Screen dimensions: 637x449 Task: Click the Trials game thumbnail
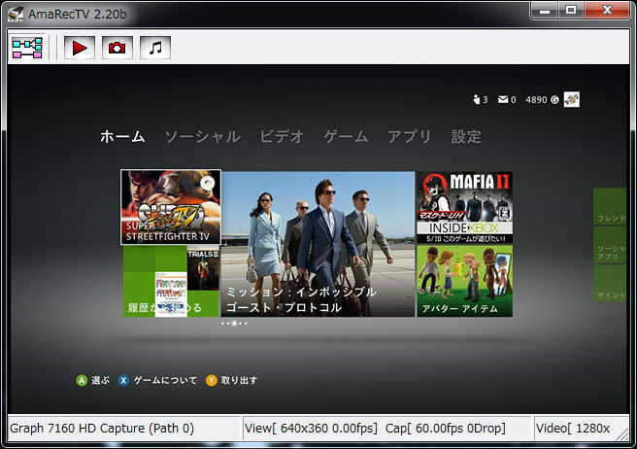click(x=203, y=270)
